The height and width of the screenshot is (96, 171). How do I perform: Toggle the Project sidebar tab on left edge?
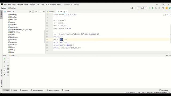(x=1, y=14)
